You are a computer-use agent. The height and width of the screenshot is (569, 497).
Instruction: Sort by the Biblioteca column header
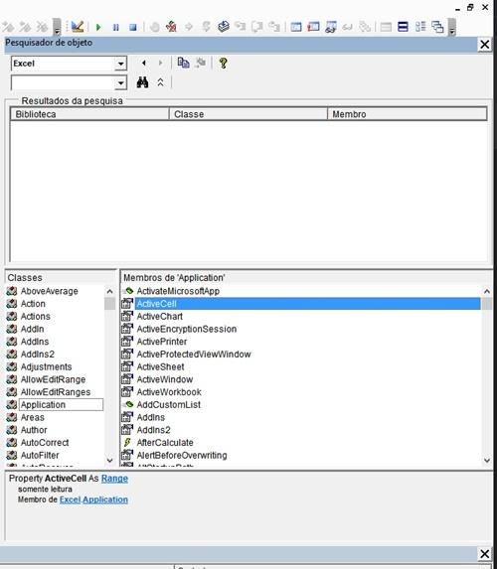point(89,114)
